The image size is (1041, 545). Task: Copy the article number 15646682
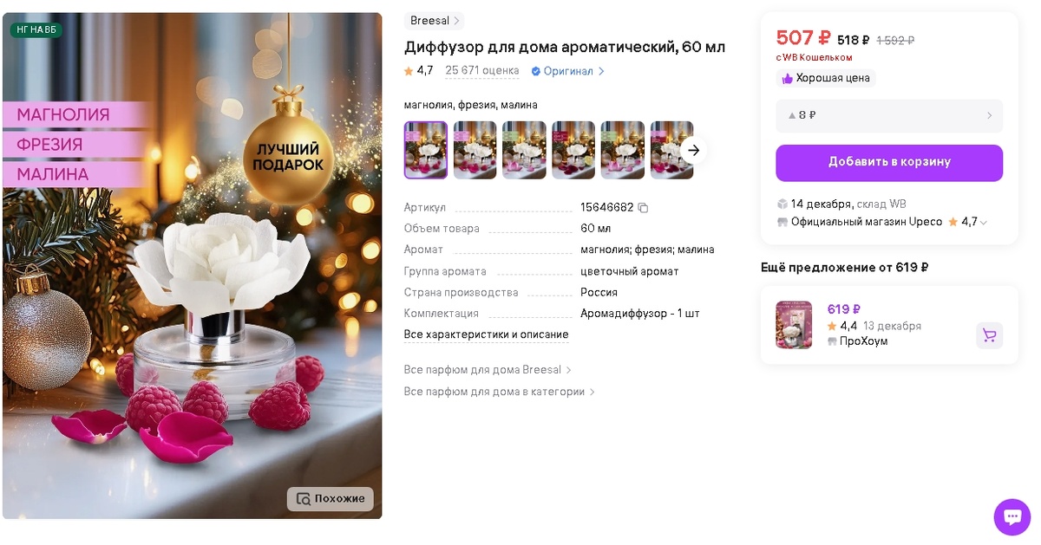(x=643, y=208)
